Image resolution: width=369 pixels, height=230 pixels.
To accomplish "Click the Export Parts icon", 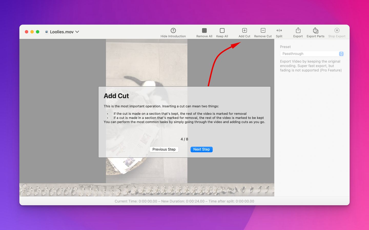I will coord(315,30).
